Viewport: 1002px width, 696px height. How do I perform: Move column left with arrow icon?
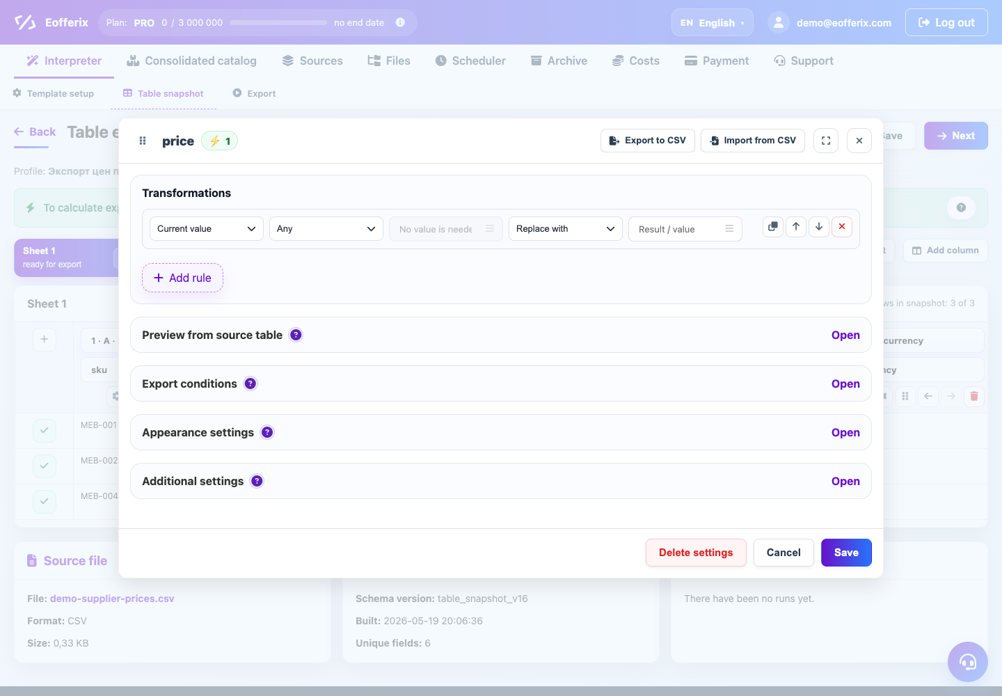click(928, 396)
